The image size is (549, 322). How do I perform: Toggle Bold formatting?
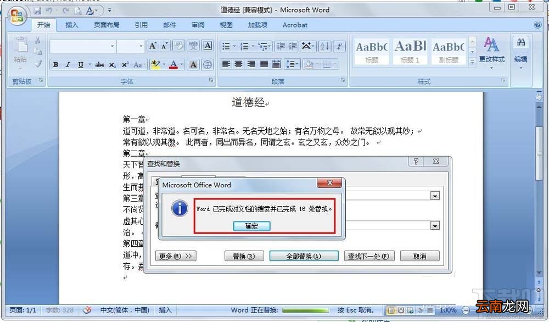click(x=55, y=64)
